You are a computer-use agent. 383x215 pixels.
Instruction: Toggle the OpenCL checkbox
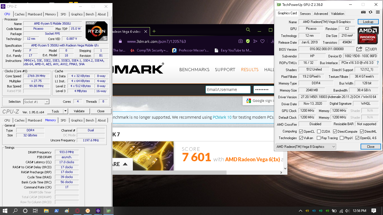[x=301, y=132]
